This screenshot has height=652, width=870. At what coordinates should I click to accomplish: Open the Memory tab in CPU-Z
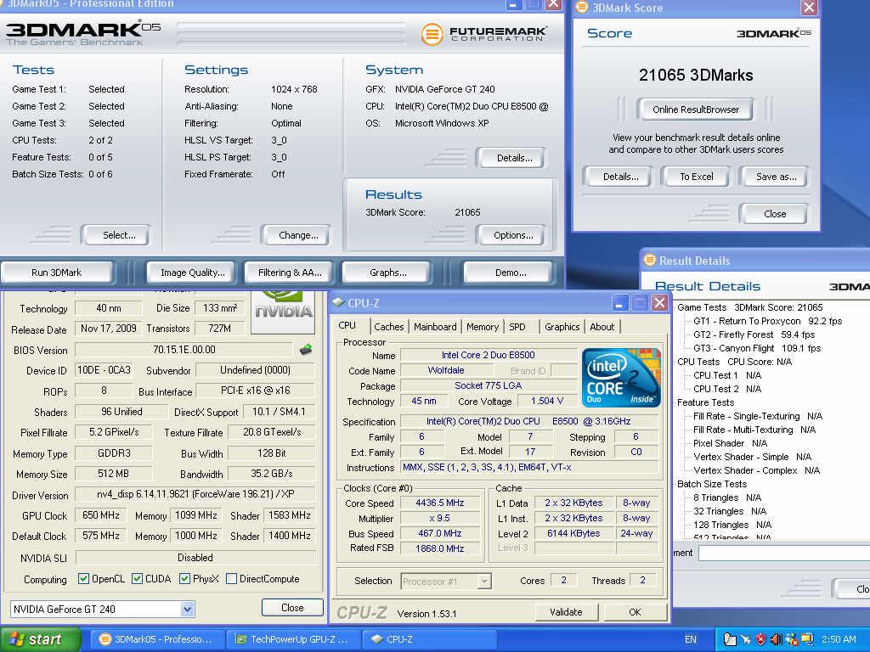[483, 327]
